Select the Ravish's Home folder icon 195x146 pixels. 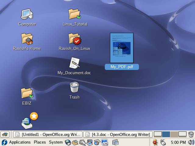[x=27, y=39]
